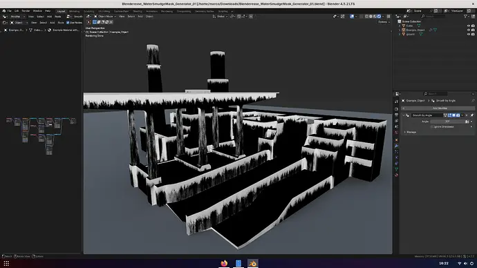Screen dimensions: 477x268
Task: Open the Tool properties tab
Action: pyautogui.click(x=396, y=102)
